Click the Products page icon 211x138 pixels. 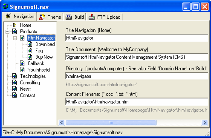pos(15,31)
